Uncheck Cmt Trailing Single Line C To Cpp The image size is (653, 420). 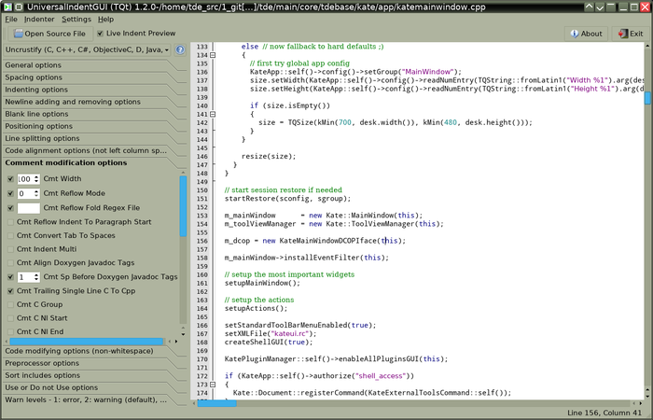point(10,291)
